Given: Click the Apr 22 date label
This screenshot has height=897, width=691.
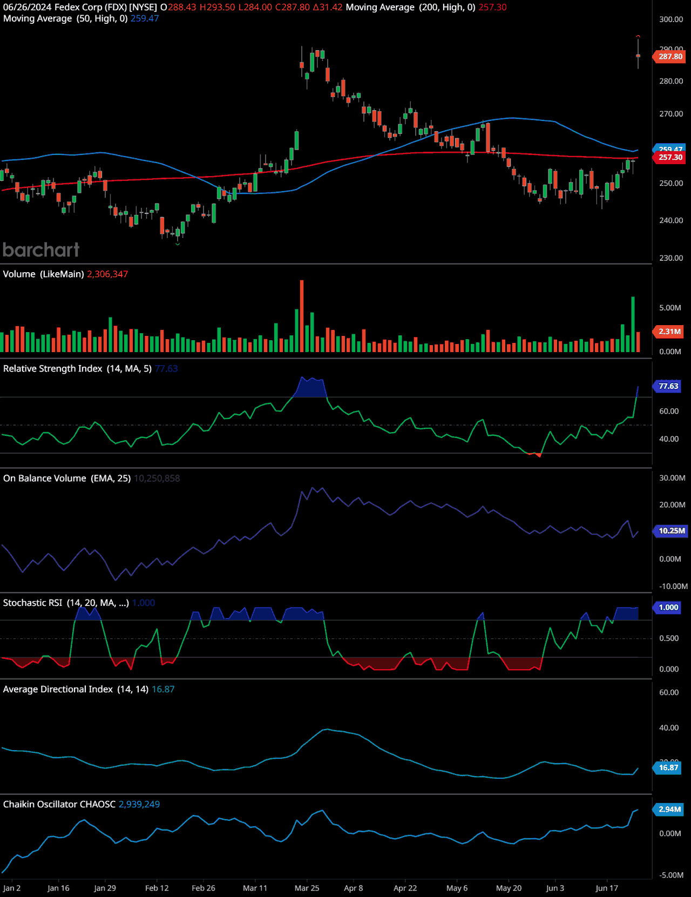Looking at the screenshot, I should pos(405,888).
